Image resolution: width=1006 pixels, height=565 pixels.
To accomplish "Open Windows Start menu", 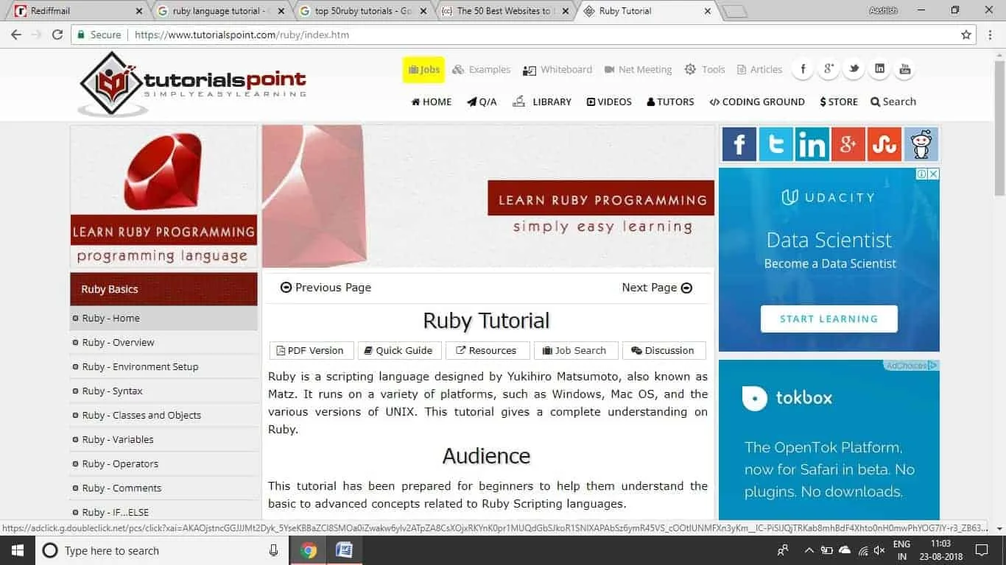I will [18, 550].
